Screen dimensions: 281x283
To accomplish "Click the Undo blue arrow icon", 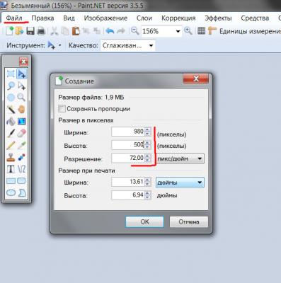I will 110,31.
